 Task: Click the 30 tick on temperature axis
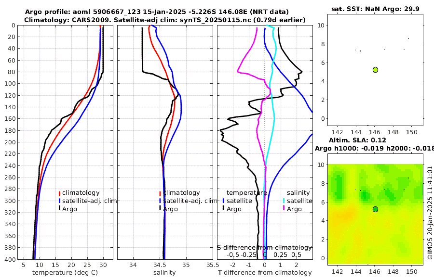[x=103, y=265]
